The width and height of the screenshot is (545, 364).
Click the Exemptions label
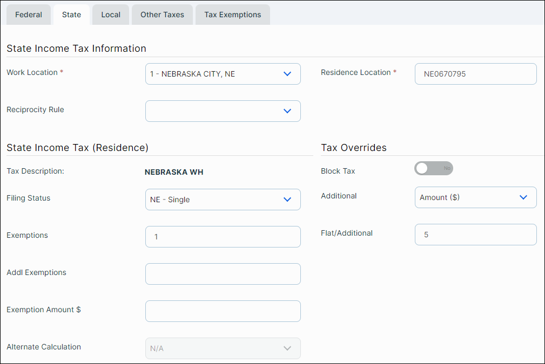pyautogui.click(x=27, y=235)
